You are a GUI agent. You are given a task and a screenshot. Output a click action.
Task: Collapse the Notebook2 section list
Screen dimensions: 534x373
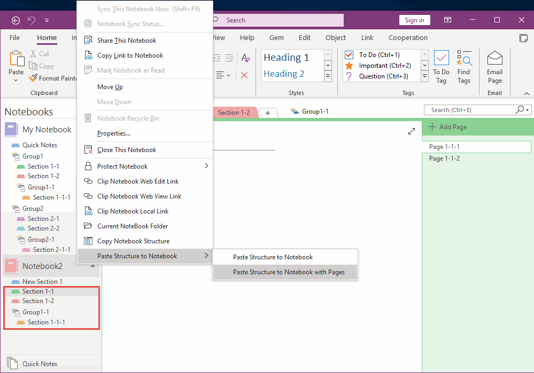pyautogui.click(x=92, y=266)
